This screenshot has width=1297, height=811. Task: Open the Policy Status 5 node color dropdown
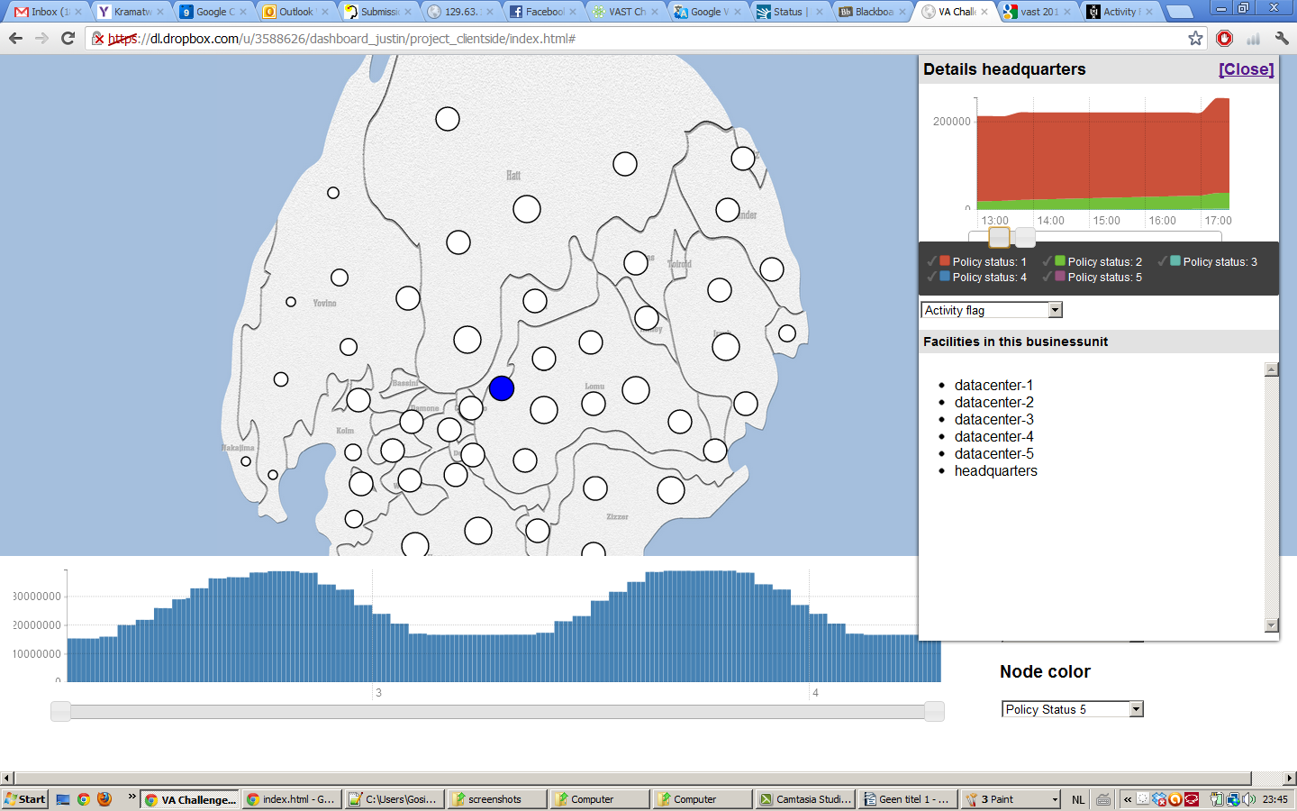click(1073, 709)
